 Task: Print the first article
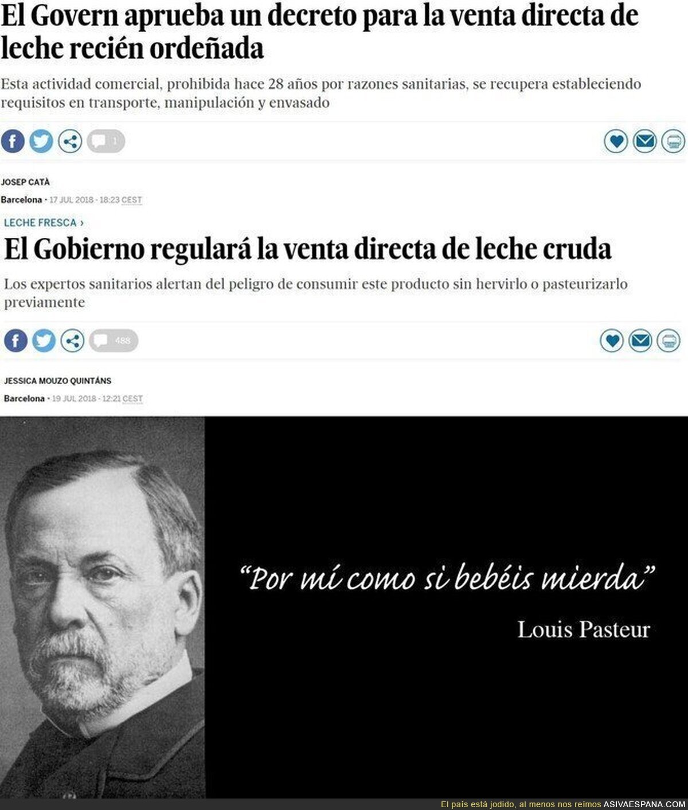point(673,141)
